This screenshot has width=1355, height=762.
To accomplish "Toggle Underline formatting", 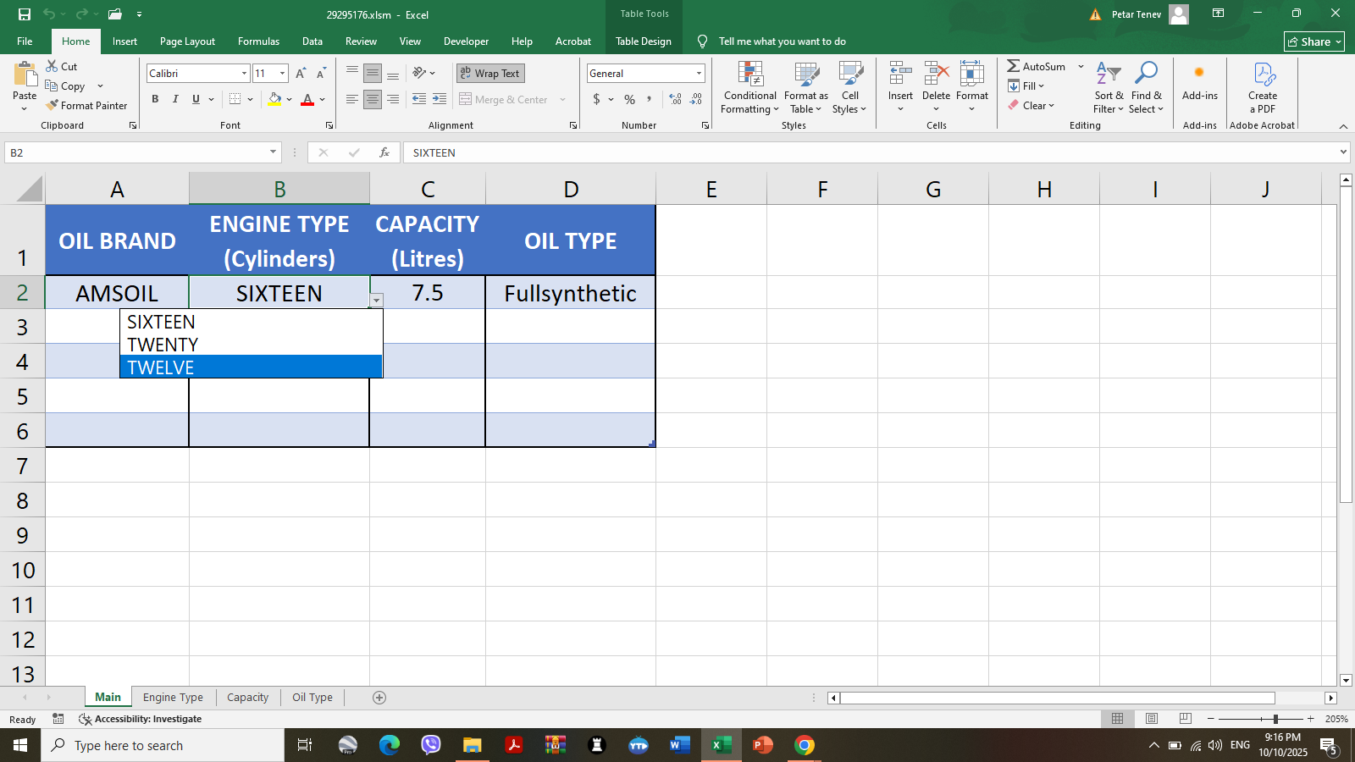I will tap(196, 99).
